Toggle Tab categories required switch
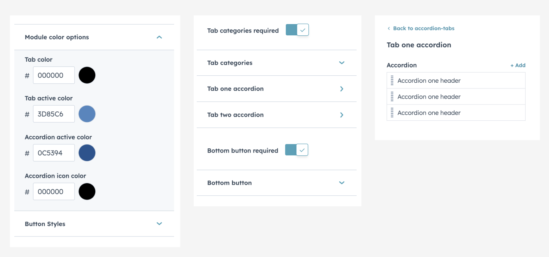 pos(297,30)
